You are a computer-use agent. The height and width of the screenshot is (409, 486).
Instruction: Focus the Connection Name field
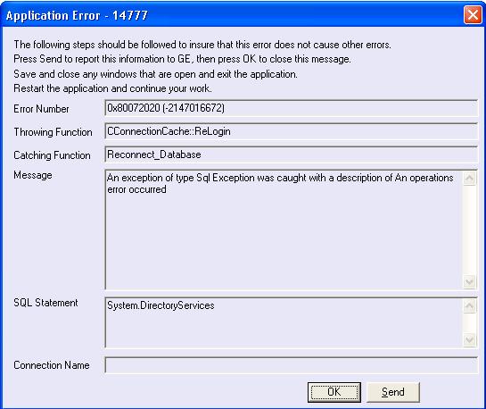click(x=291, y=365)
